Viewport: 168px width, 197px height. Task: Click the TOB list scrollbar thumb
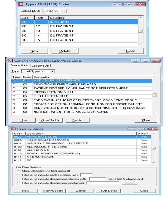pos(141,31)
